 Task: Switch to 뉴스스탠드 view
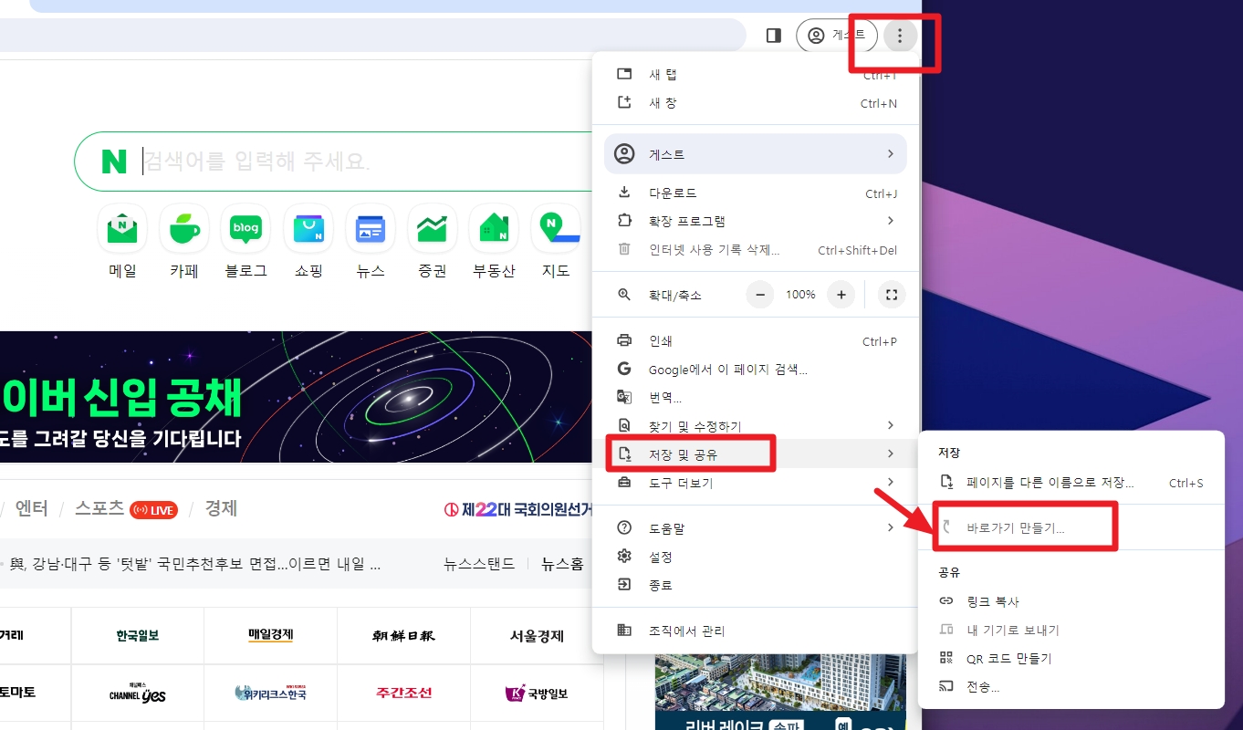click(479, 564)
